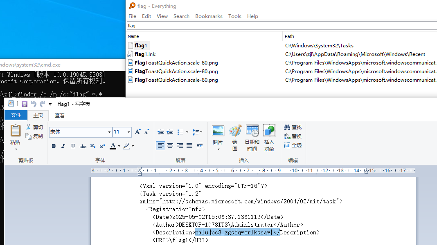Screen dimensions: 437x245
Task: Open the Bookmarks menu in Everything
Action: 209,16
